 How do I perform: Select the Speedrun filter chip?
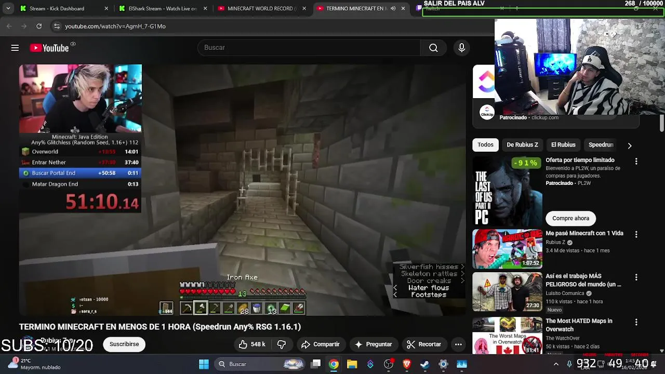(x=601, y=145)
